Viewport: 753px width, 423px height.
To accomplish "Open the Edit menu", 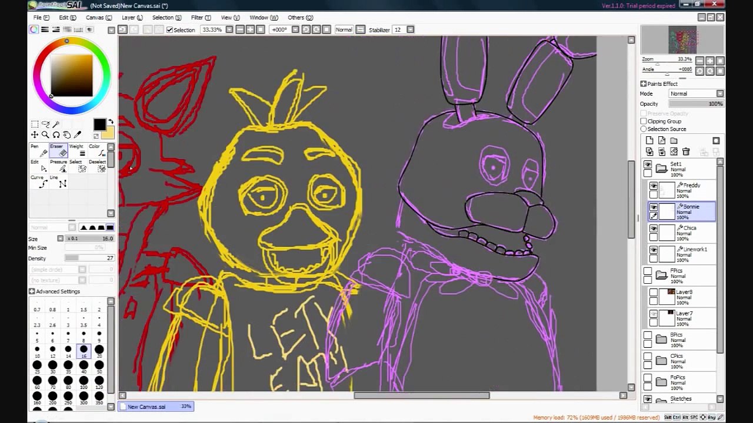I will (x=67, y=18).
